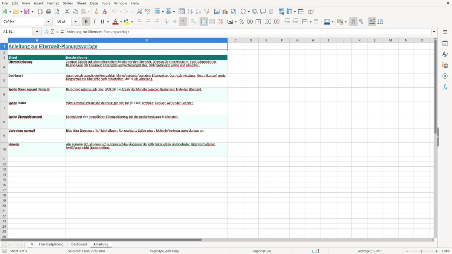Click the Print icon in toolbar
The width and height of the screenshot is (452, 254).
click(49, 12)
